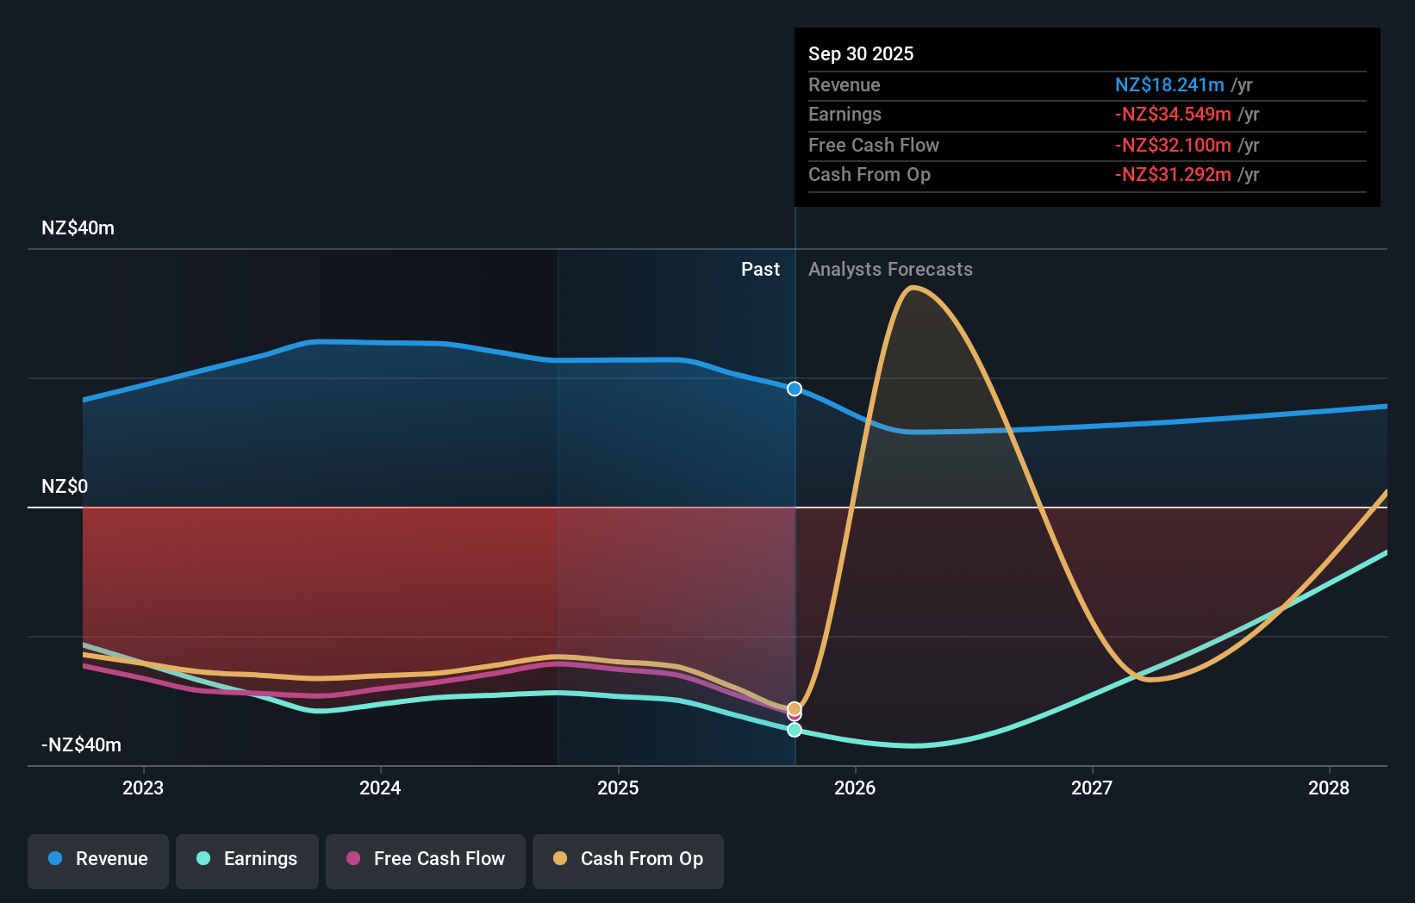Viewport: 1415px width, 903px height.
Task: Click the NZ$0 y-axis label
Action: click(65, 487)
